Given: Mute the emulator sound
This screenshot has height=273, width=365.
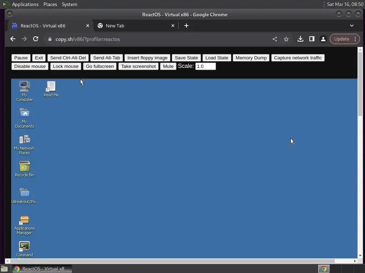Looking at the screenshot, I should [x=168, y=66].
